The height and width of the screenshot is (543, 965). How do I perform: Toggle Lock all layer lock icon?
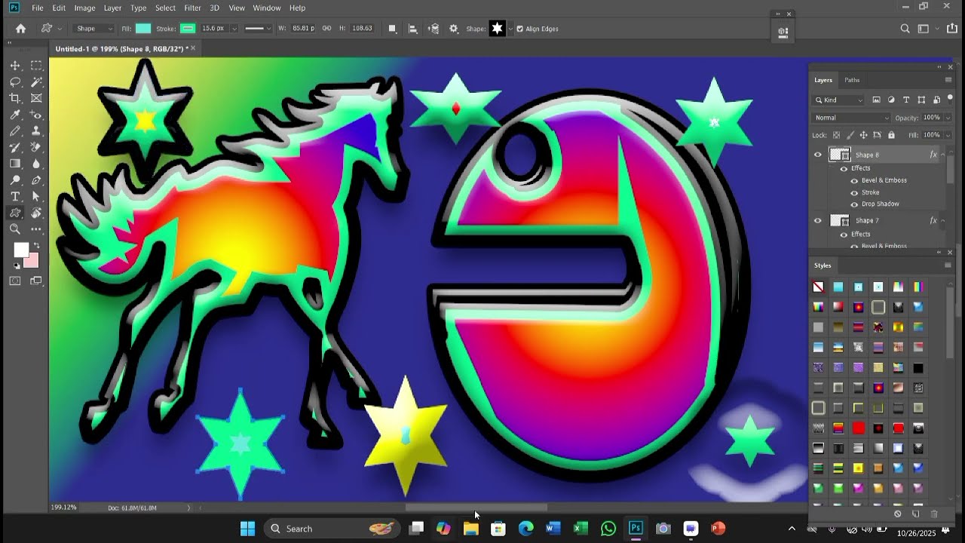pyautogui.click(x=891, y=135)
